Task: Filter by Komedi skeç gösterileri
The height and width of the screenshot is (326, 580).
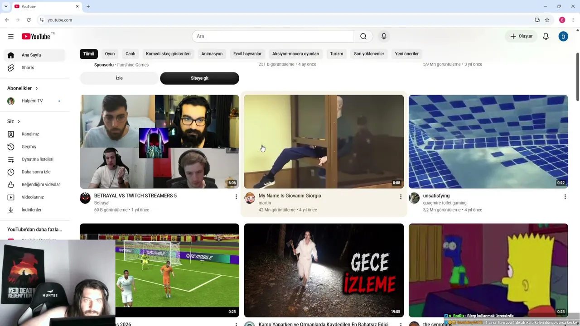Action: click(x=168, y=53)
